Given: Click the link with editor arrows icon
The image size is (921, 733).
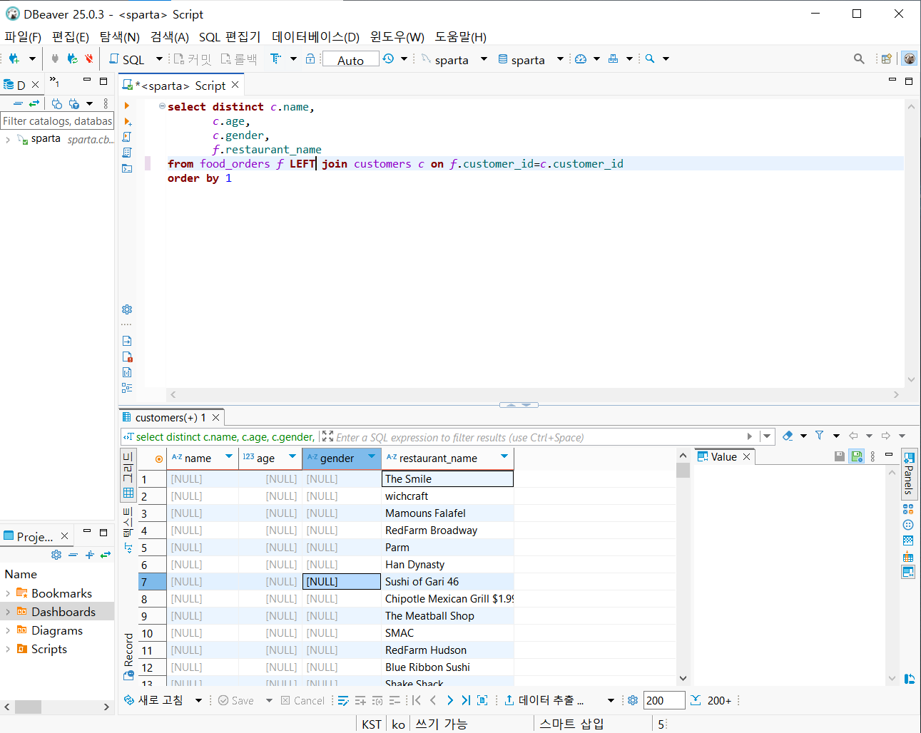Looking at the screenshot, I should (34, 104).
